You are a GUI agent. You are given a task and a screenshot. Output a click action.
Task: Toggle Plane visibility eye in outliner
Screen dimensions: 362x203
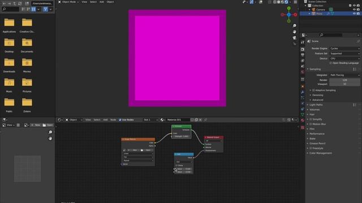(x=354, y=14)
